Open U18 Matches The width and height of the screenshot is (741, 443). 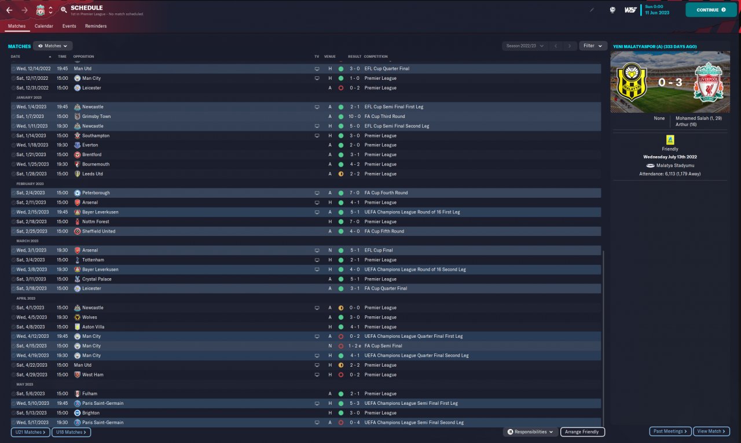[x=71, y=432]
